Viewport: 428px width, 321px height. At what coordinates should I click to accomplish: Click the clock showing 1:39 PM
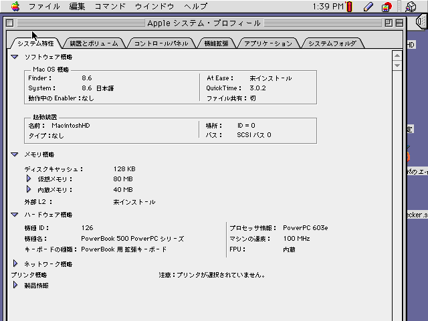coord(328,6)
